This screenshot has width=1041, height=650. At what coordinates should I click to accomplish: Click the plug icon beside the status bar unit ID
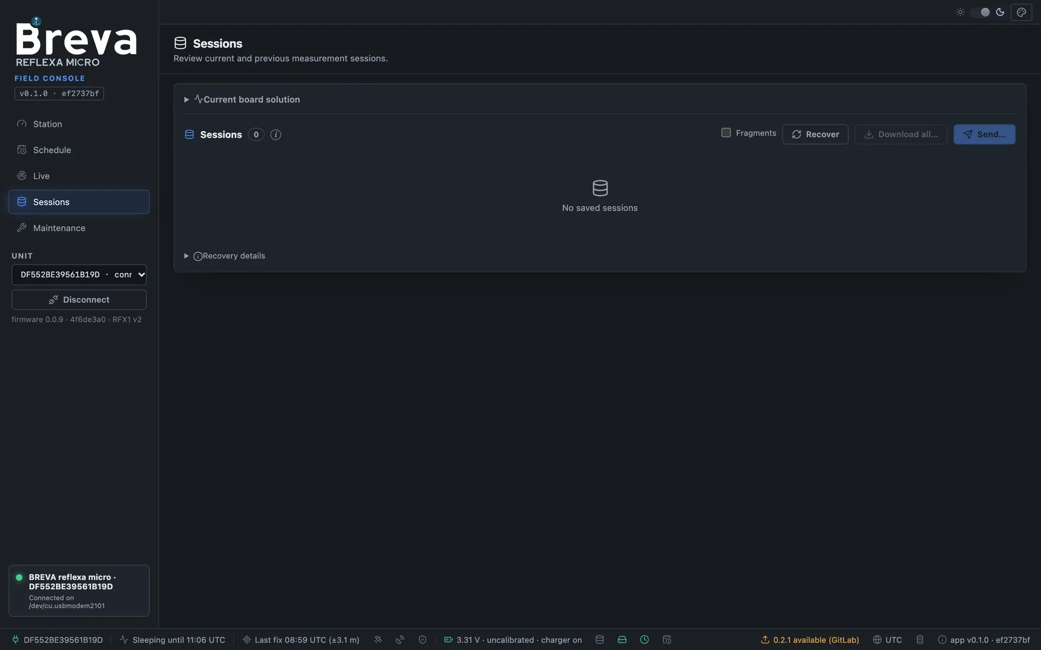[16, 640]
